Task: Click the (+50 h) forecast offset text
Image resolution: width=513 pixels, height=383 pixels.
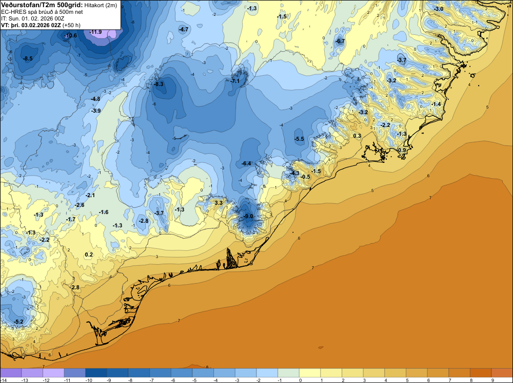Action: pyautogui.click(x=71, y=25)
